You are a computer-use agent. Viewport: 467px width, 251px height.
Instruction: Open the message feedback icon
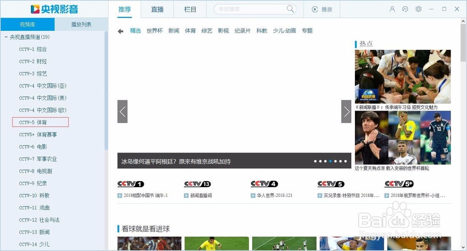(x=405, y=9)
